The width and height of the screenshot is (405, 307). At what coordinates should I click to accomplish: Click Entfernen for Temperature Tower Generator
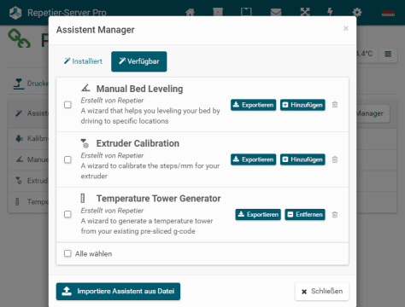pos(305,214)
